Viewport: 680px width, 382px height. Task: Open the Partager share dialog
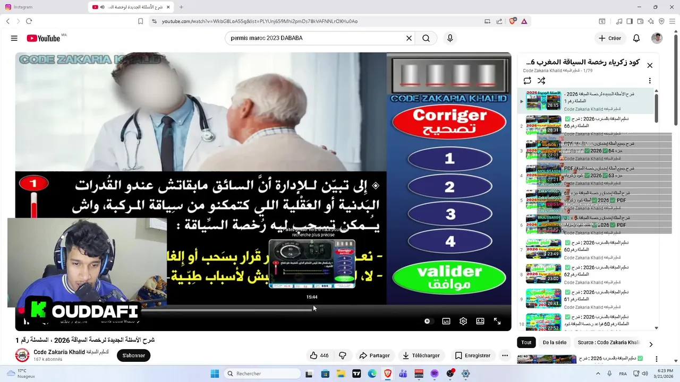pos(374,355)
